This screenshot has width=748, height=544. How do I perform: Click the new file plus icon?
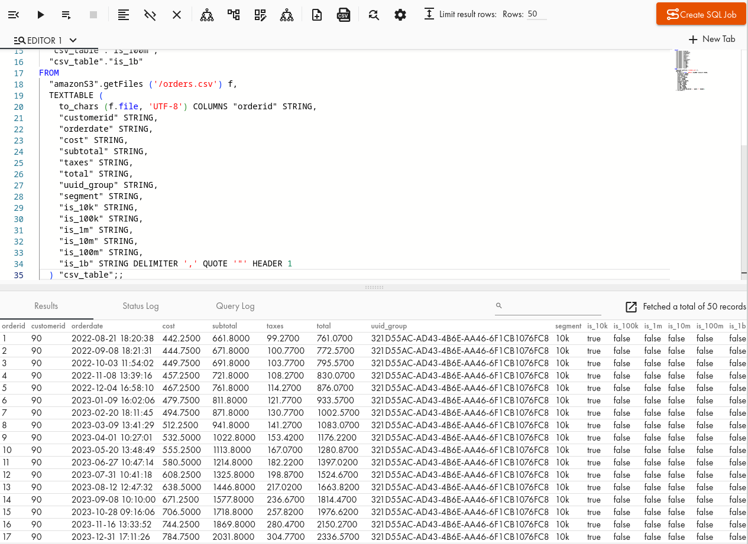pos(317,15)
